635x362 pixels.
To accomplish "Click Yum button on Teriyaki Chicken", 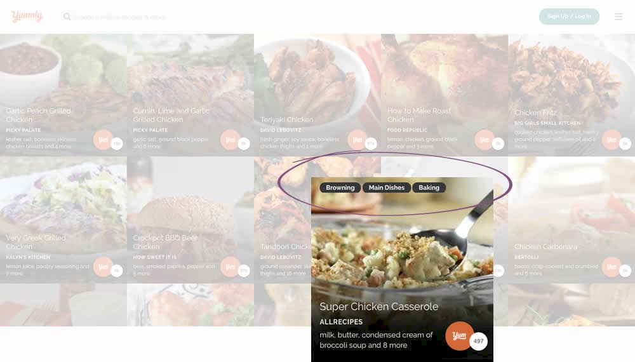I will (357, 140).
